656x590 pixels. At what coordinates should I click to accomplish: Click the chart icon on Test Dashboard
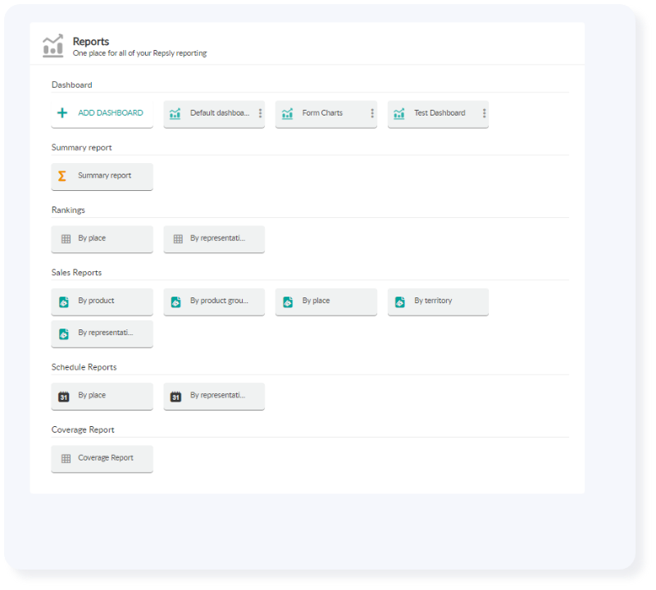(x=399, y=114)
